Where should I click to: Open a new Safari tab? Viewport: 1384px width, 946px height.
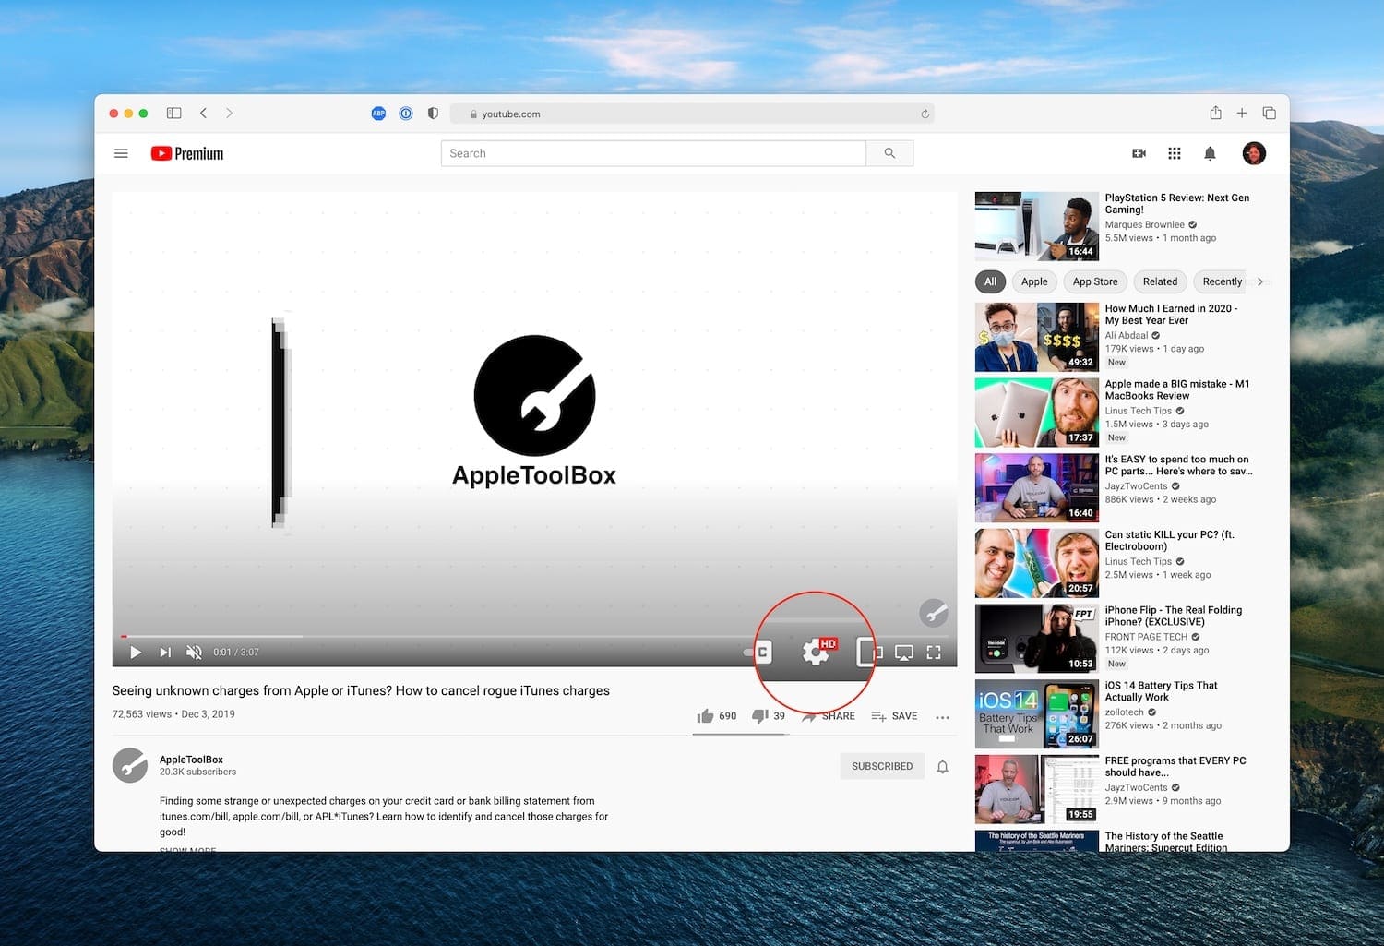tap(1242, 113)
